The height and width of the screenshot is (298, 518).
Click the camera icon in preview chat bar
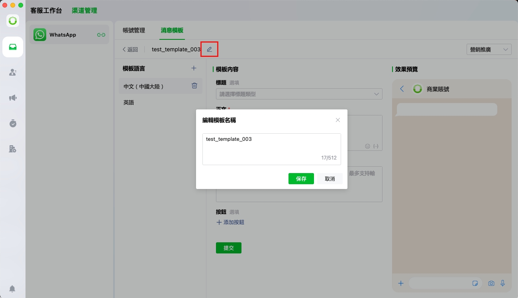click(x=491, y=283)
